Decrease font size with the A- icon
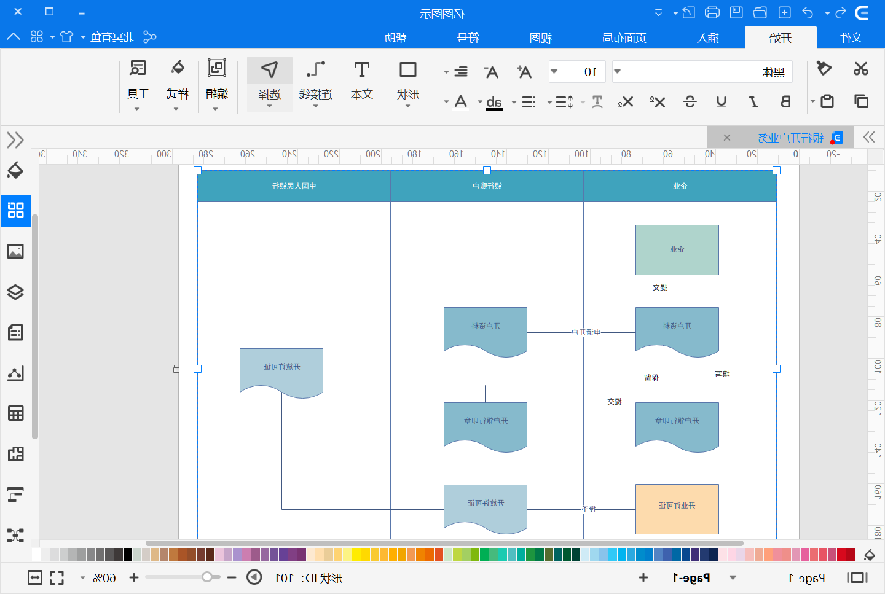Screen dimensions: 885x594 coord(490,72)
